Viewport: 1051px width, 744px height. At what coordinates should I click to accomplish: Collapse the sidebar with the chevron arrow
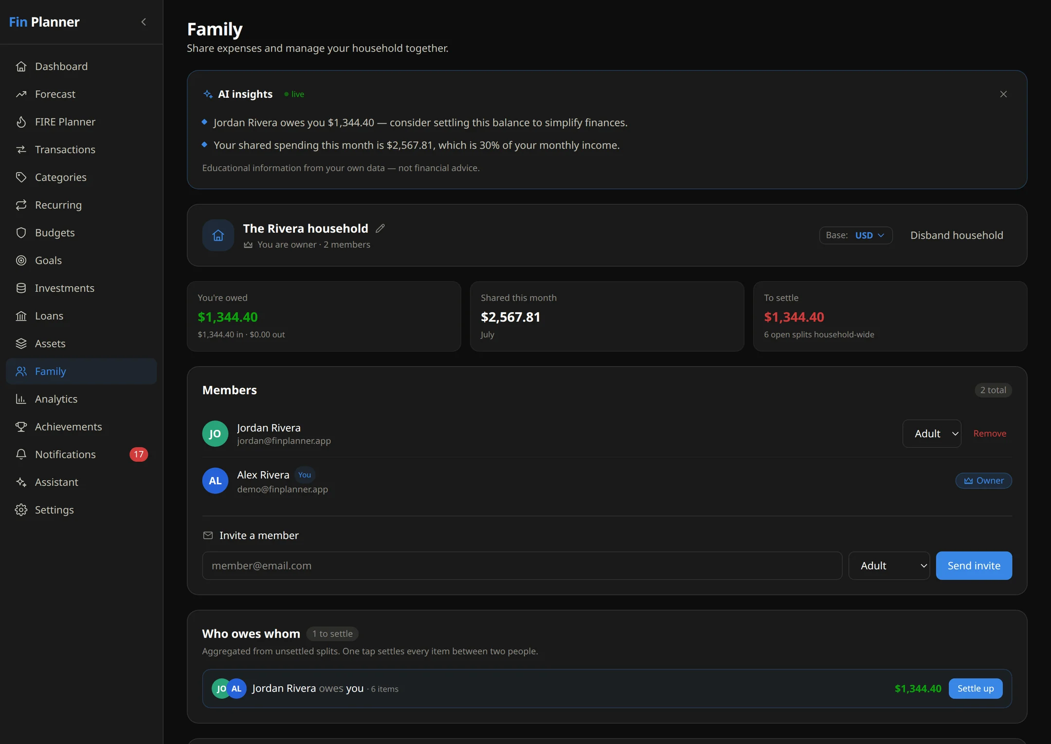[x=144, y=22]
